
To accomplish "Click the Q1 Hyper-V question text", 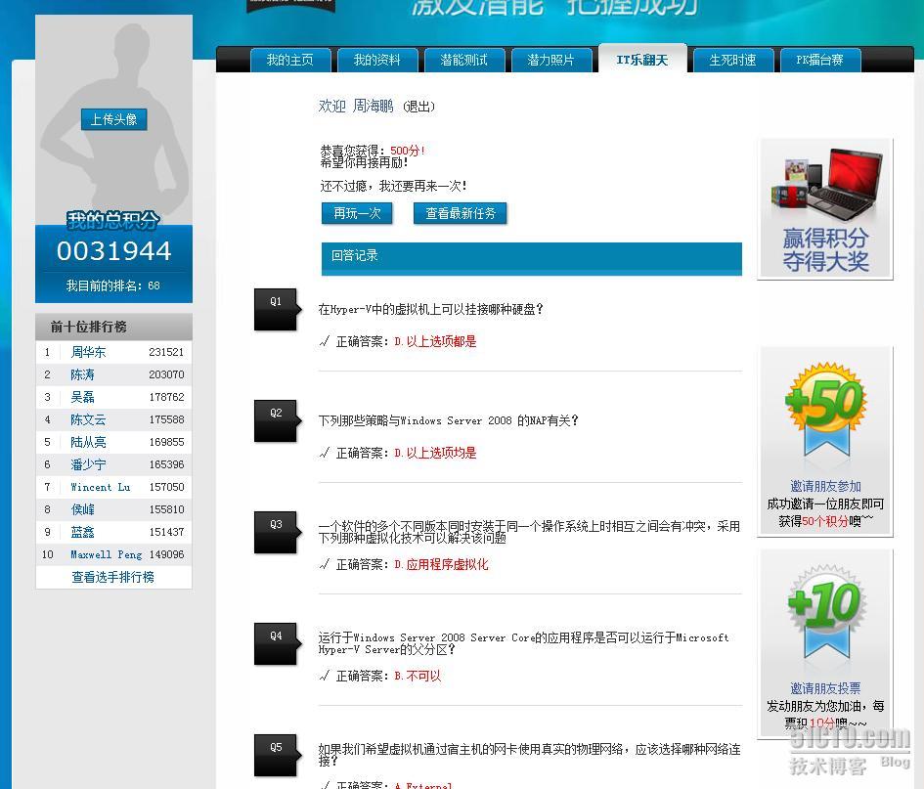I will tap(431, 309).
